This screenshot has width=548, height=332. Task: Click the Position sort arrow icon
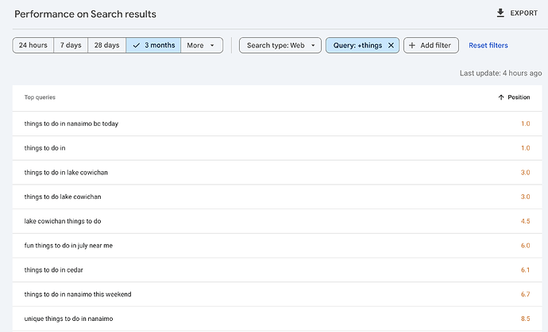pyautogui.click(x=501, y=97)
